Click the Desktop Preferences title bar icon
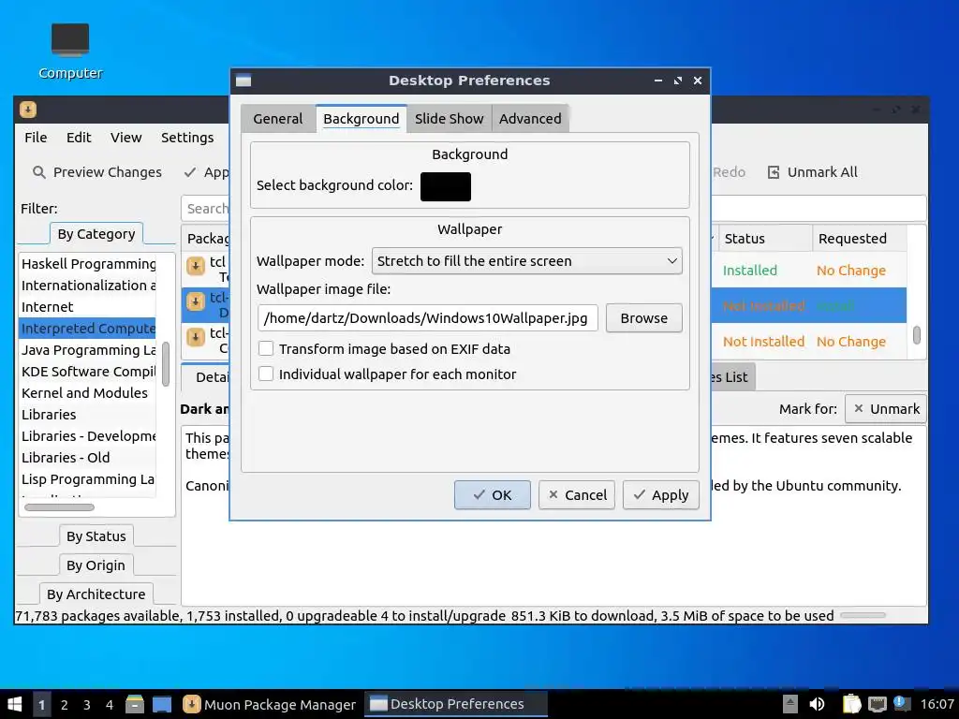This screenshot has height=719, width=959. pos(243,81)
